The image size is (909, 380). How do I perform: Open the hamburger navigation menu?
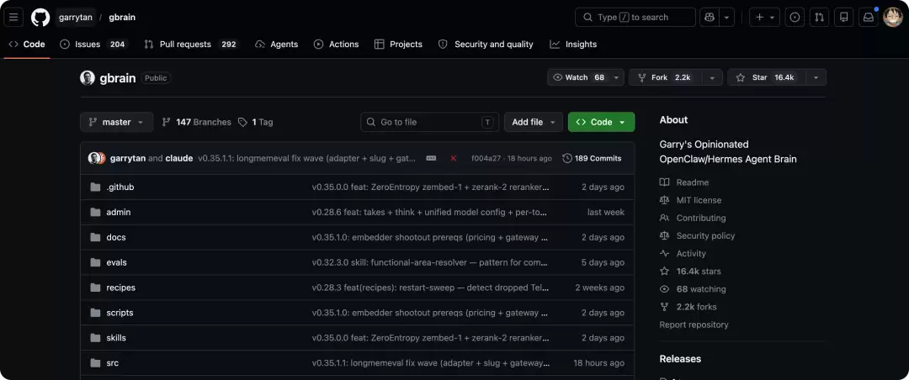click(x=13, y=18)
